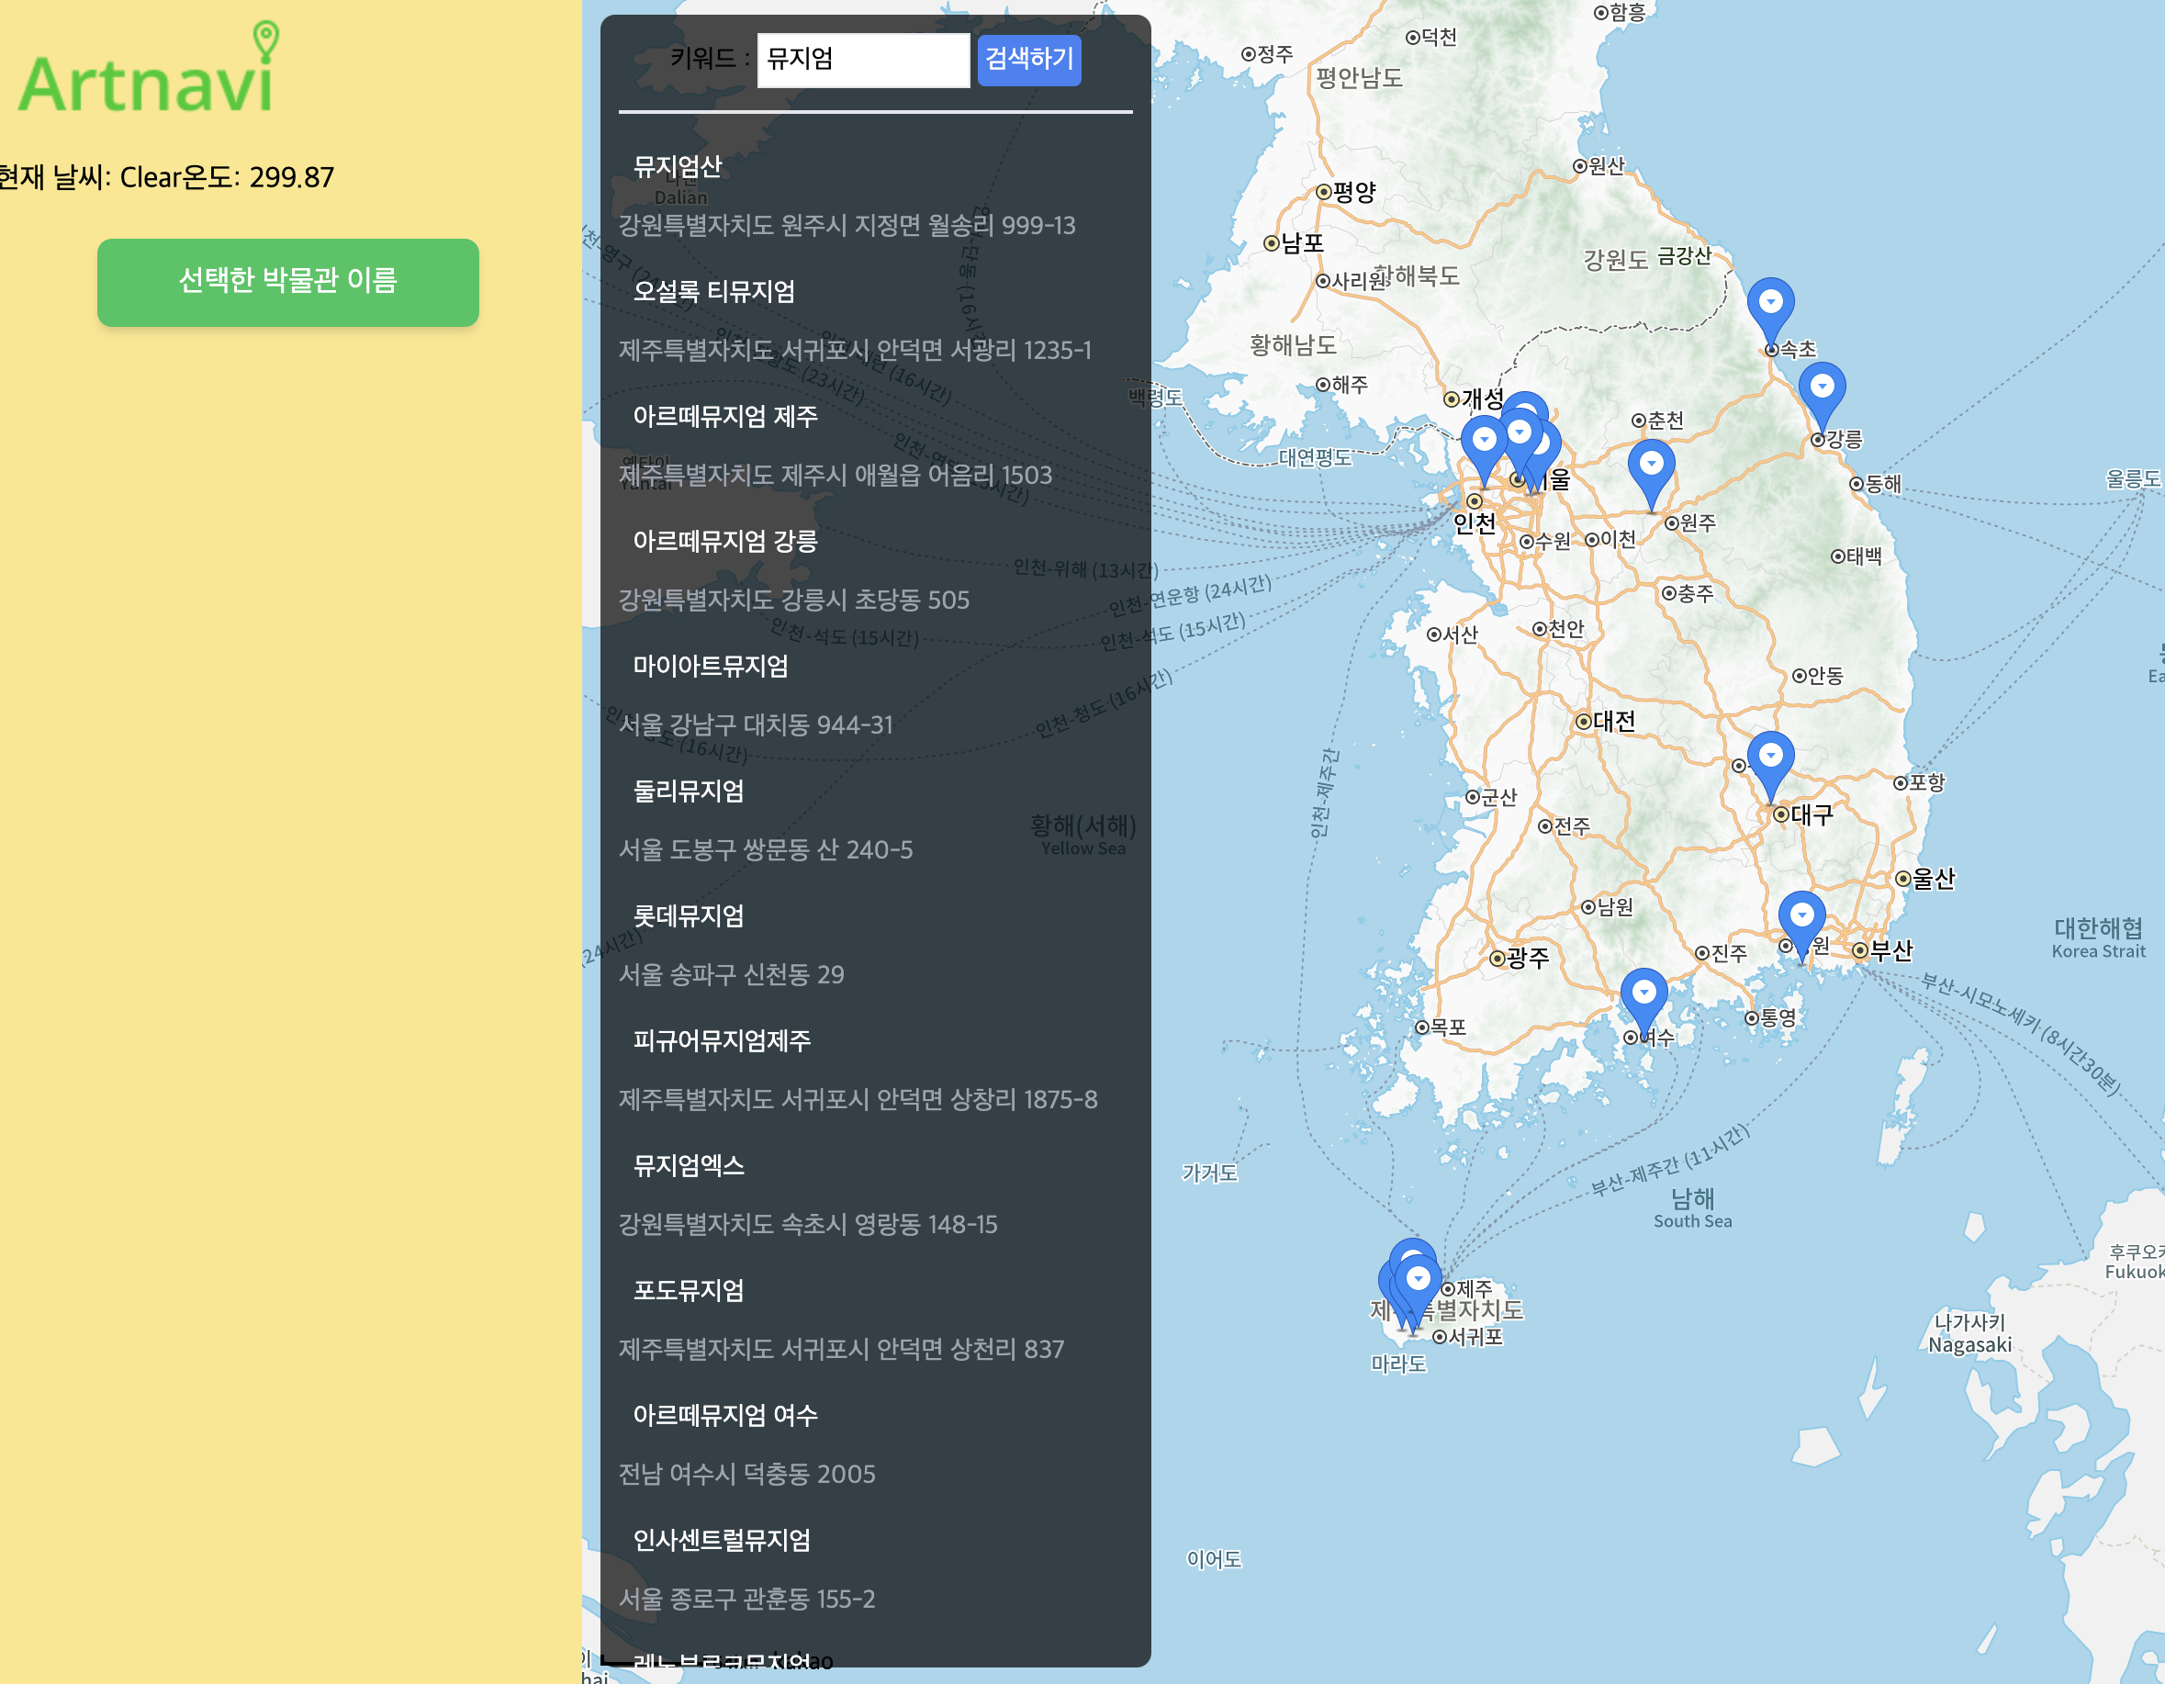Click the 선택한 박물관 이름 green button
The height and width of the screenshot is (1684, 2165).
click(x=287, y=282)
